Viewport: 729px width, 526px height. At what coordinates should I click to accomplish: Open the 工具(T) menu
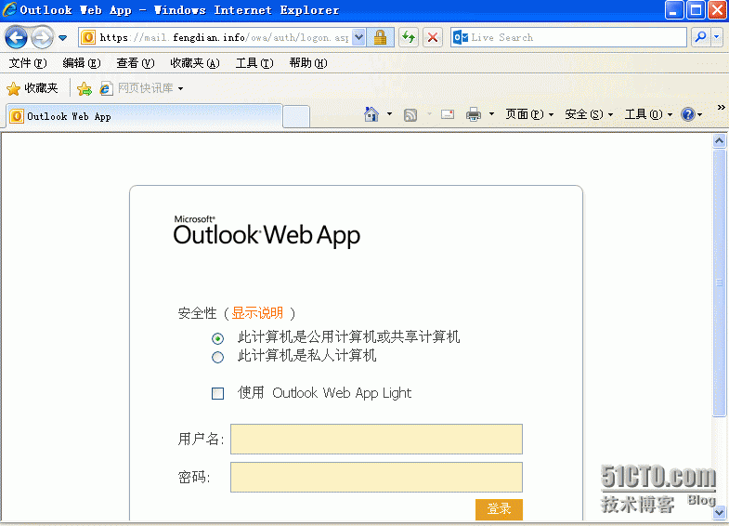254,63
